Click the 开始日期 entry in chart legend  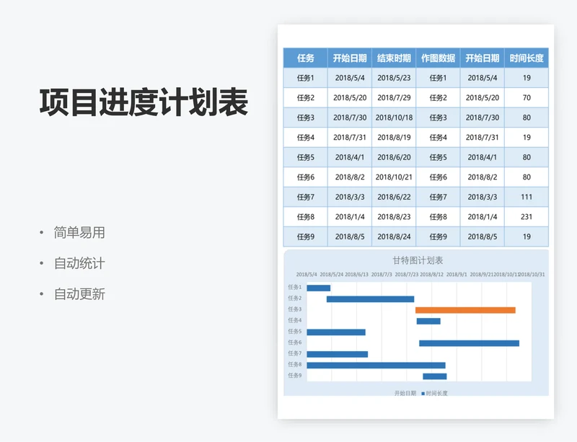(405, 394)
